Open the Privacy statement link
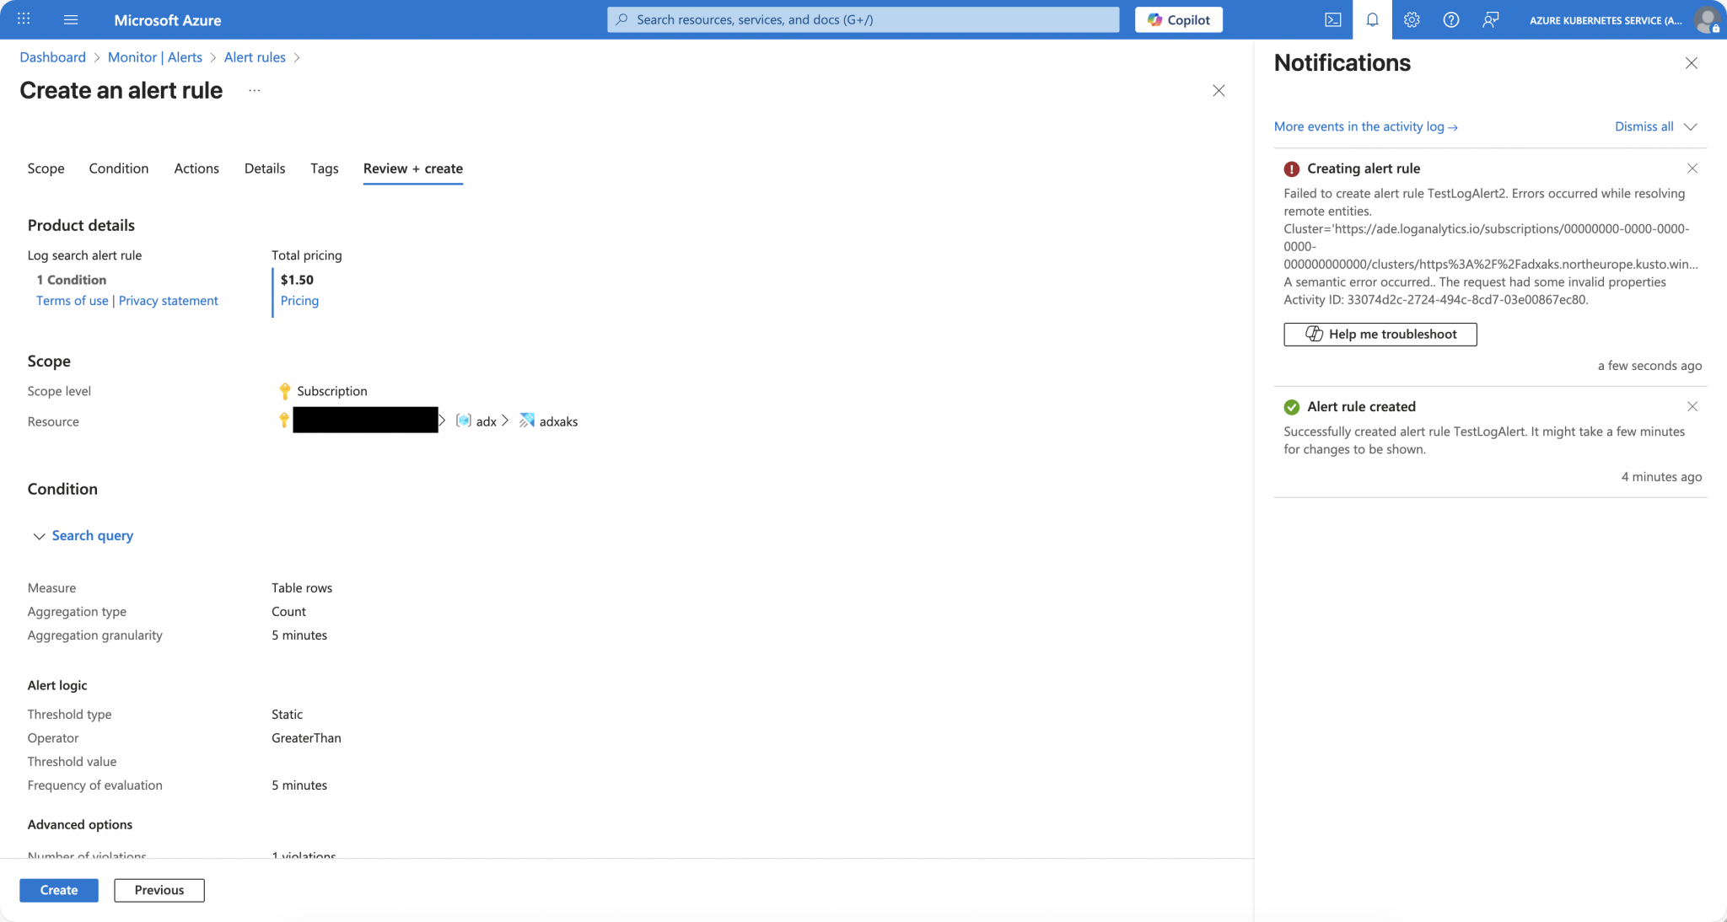This screenshot has width=1727, height=922. click(x=168, y=301)
